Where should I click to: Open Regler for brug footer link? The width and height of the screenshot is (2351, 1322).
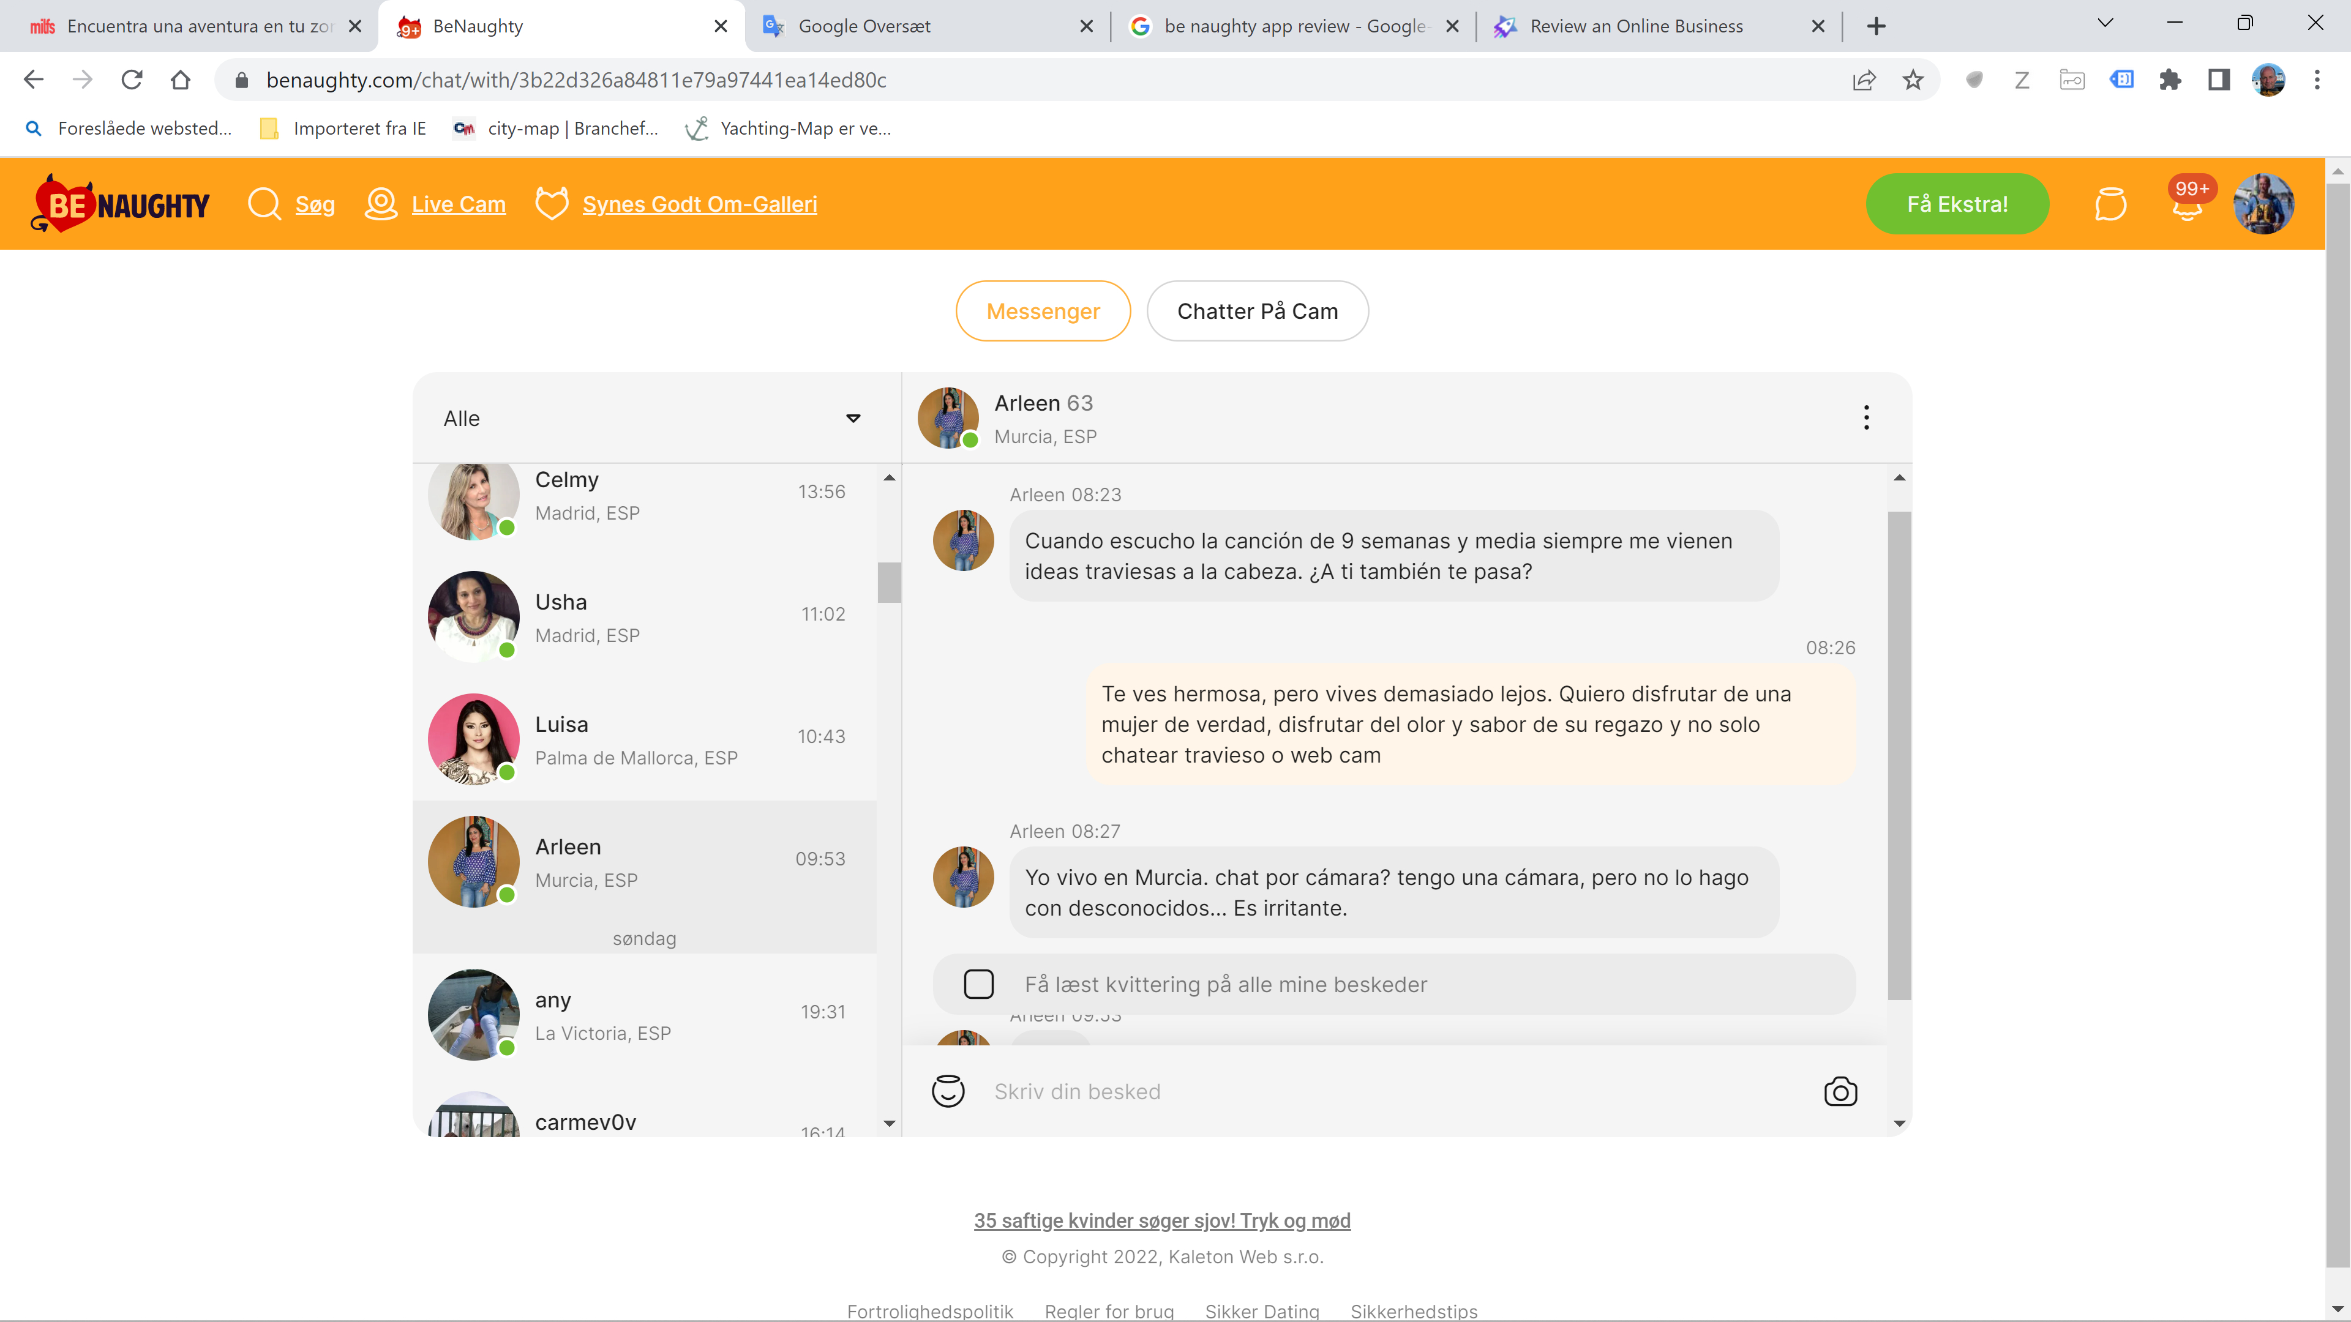tap(1109, 1311)
